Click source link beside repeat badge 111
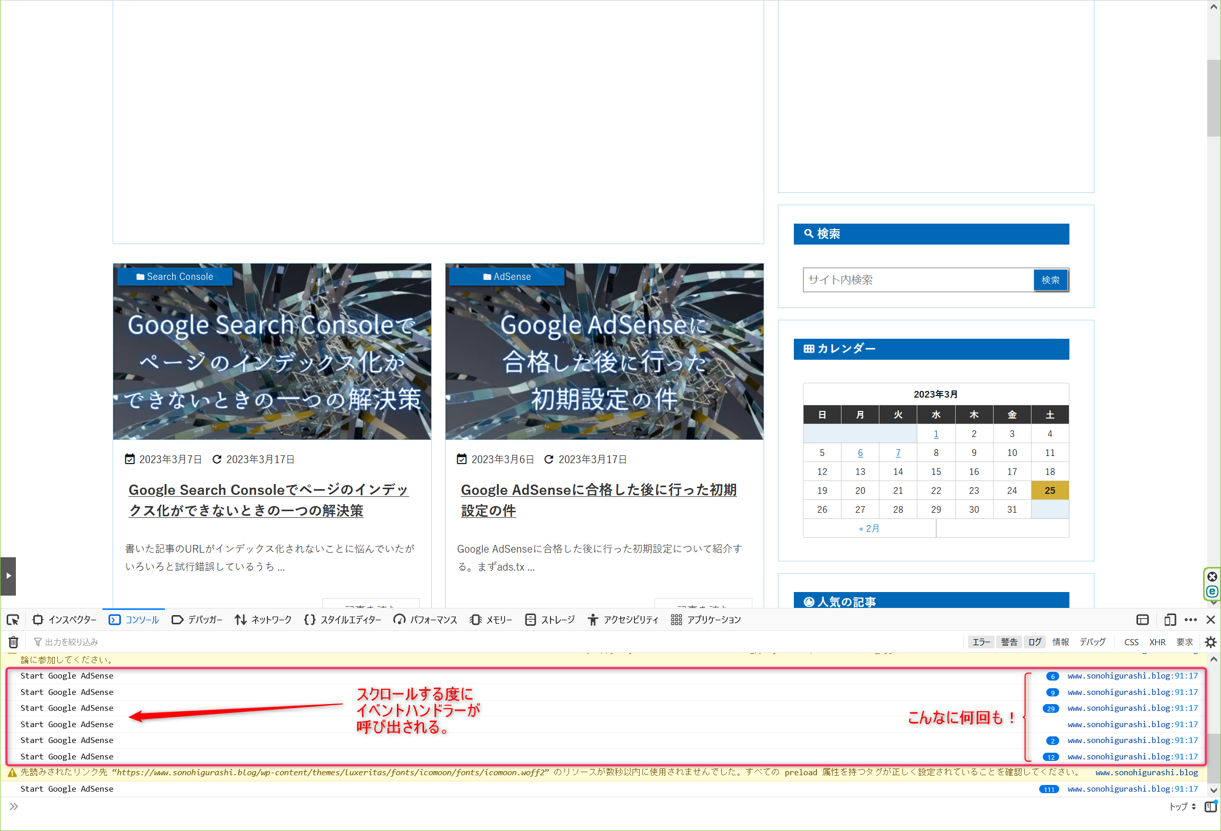 pos(1132,789)
